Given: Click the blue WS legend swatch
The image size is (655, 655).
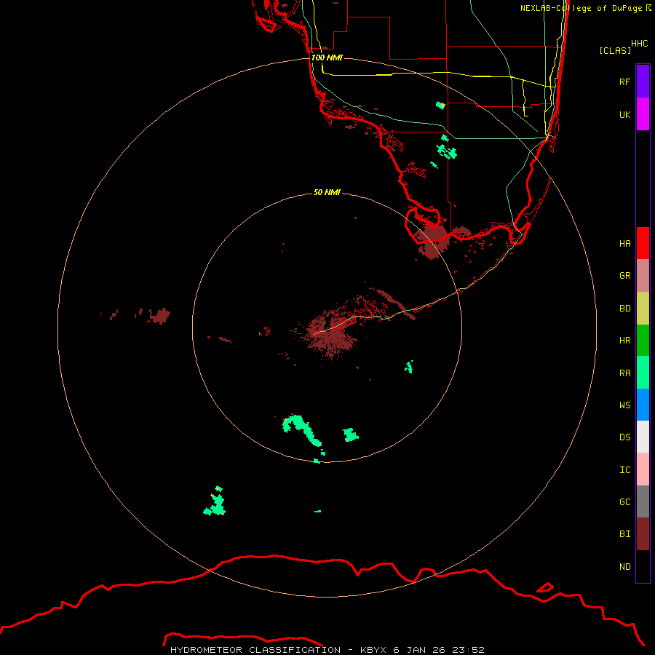Looking at the screenshot, I should [x=643, y=405].
